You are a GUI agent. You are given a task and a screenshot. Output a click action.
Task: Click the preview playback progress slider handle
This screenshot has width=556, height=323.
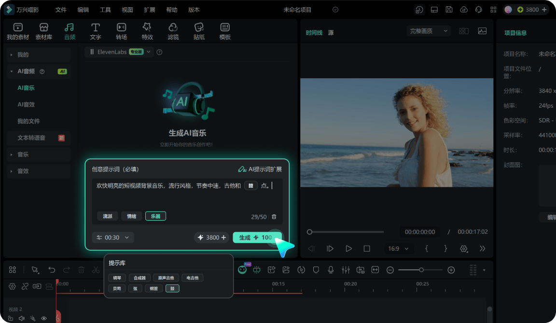click(309, 232)
